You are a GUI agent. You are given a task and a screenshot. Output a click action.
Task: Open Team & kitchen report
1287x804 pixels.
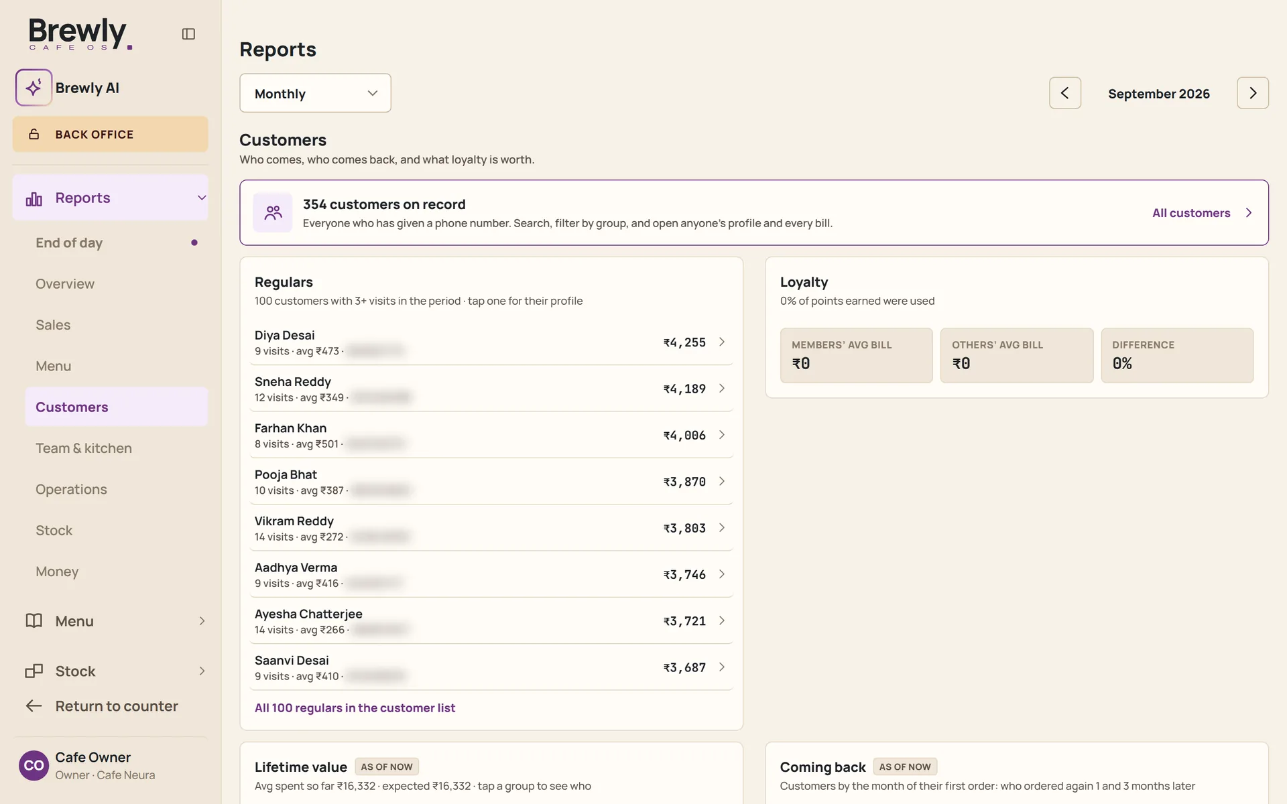point(117,448)
